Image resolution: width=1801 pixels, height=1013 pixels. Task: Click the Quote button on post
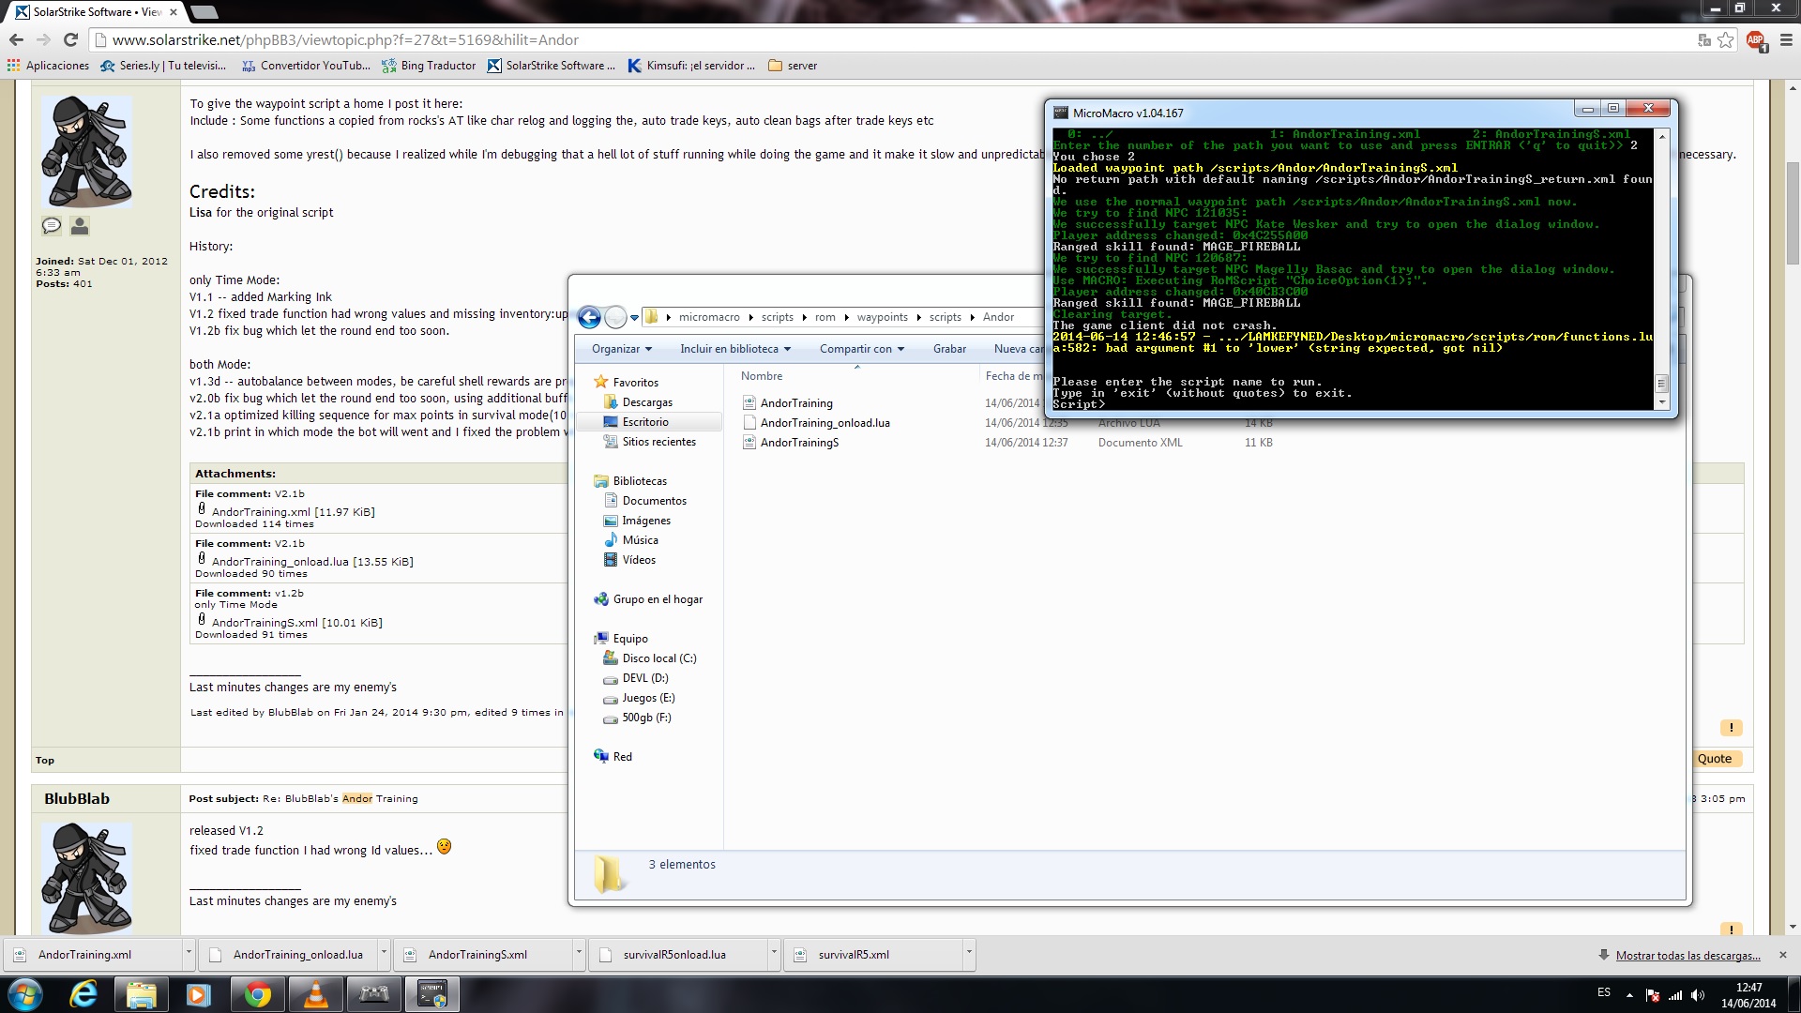1714,759
